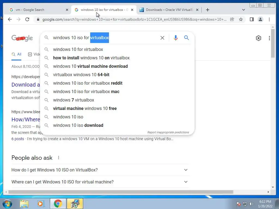Bookmark this page with the star
Image resolution: width=279 pixels, height=209 pixels.
point(241,19)
